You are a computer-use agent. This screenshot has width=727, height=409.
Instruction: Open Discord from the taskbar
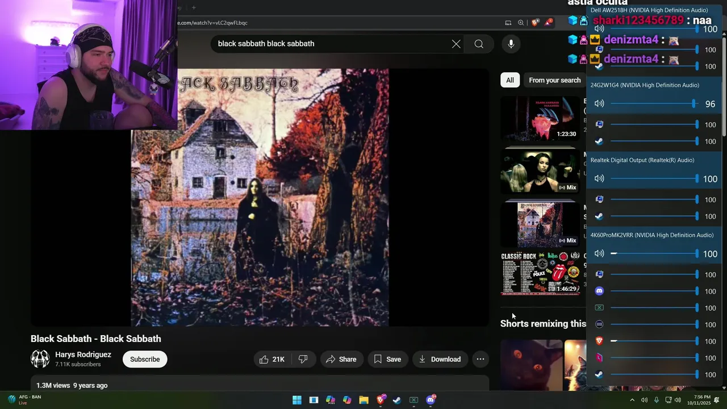tap(431, 400)
